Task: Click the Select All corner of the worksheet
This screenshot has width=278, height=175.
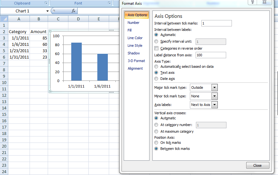Action: (x=4, y=19)
